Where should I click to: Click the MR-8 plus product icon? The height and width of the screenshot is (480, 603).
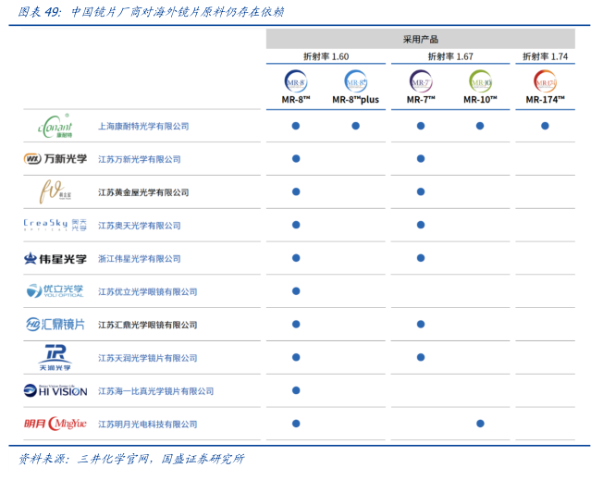coord(355,81)
